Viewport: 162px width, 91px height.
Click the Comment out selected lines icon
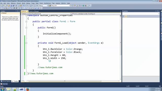pos(19,8)
